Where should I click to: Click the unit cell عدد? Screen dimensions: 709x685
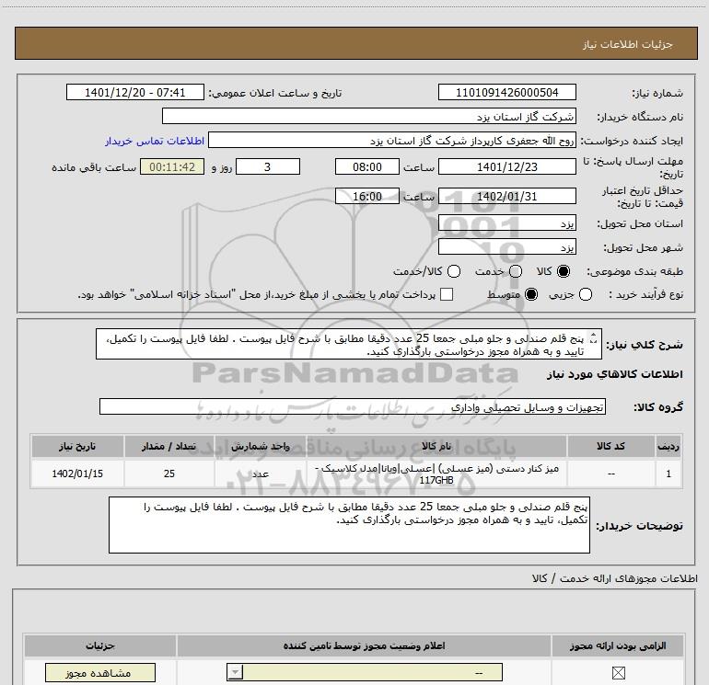261,474
